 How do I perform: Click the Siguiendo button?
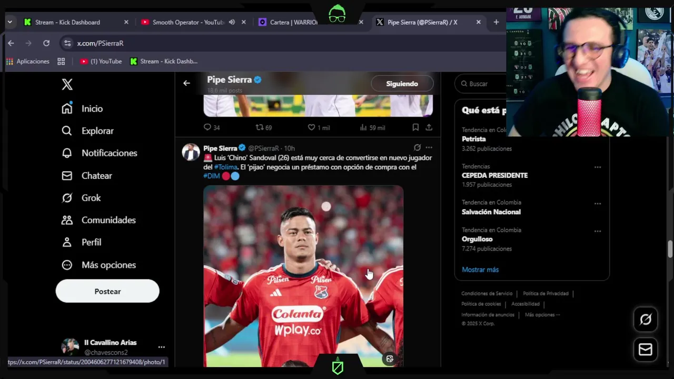click(402, 84)
